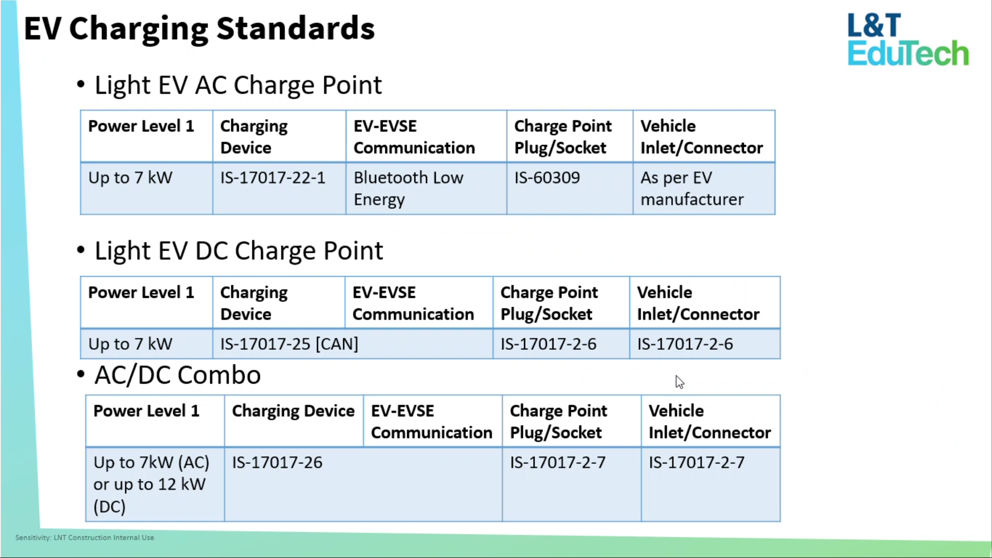Click the L&T EduTech logo

908,40
